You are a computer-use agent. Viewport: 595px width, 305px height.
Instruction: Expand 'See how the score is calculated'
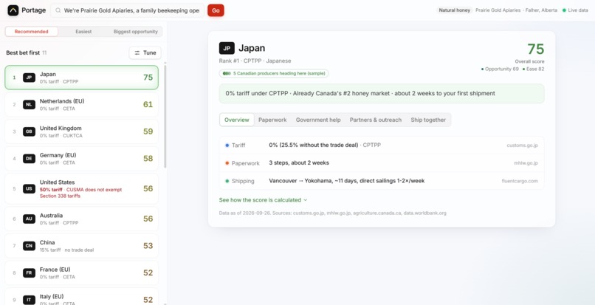[x=263, y=200]
